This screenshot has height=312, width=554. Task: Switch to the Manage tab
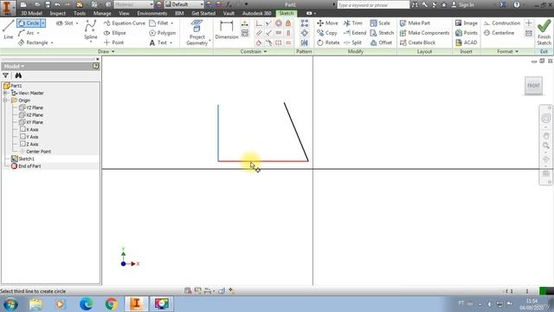click(102, 13)
